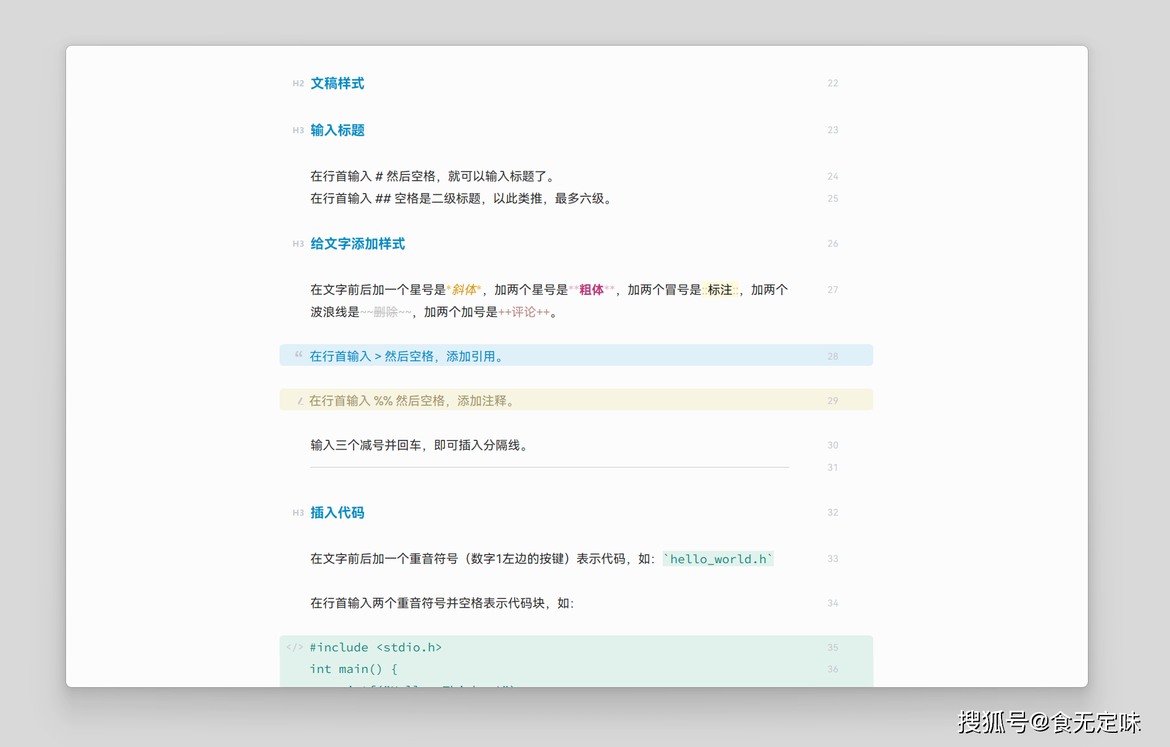The width and height of the screenshot is (1170, 747).
Task: Click the strikethrough sample 删除
Action: pos(386,312)
